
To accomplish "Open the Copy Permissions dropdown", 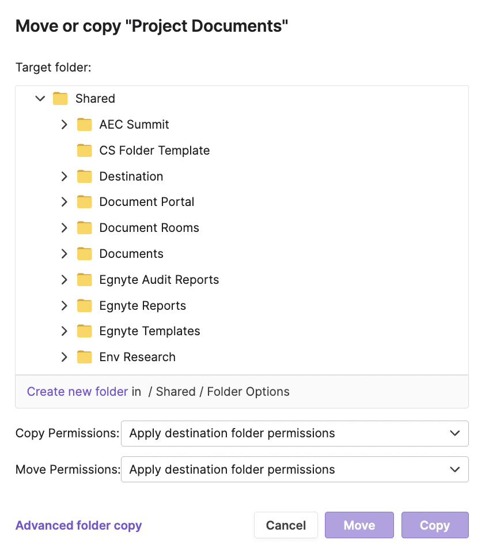I will (294, 433).
